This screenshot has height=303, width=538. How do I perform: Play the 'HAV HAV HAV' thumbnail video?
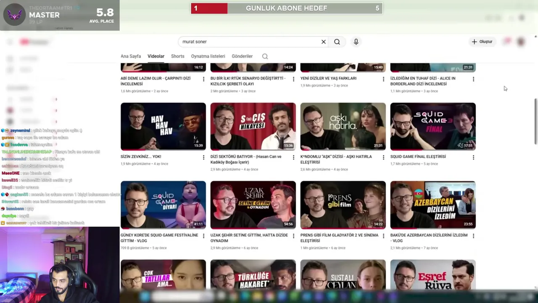[163, 126]
